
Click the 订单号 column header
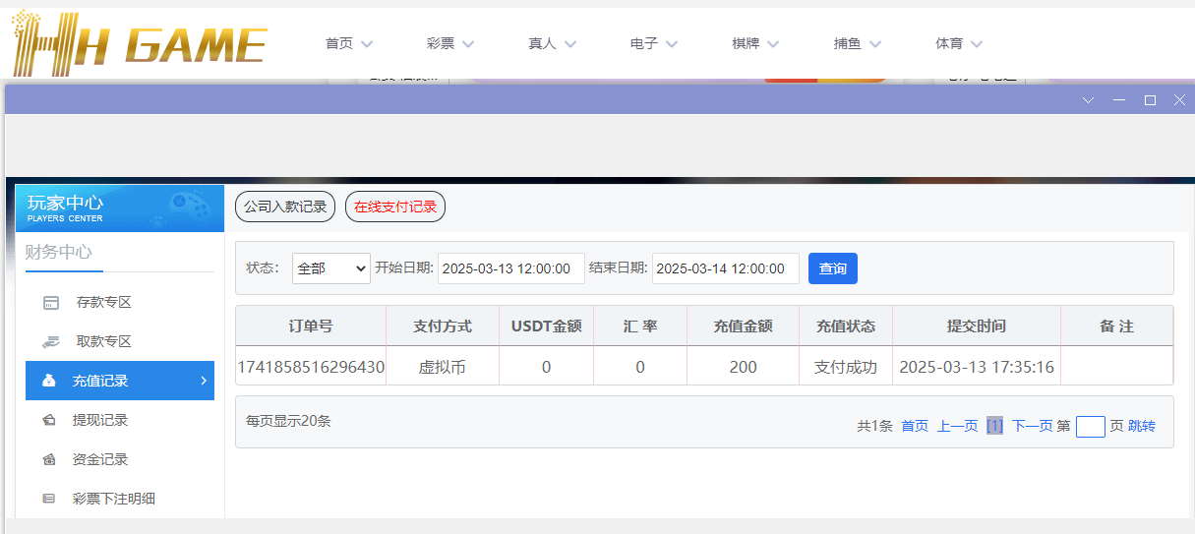(311, 326)
